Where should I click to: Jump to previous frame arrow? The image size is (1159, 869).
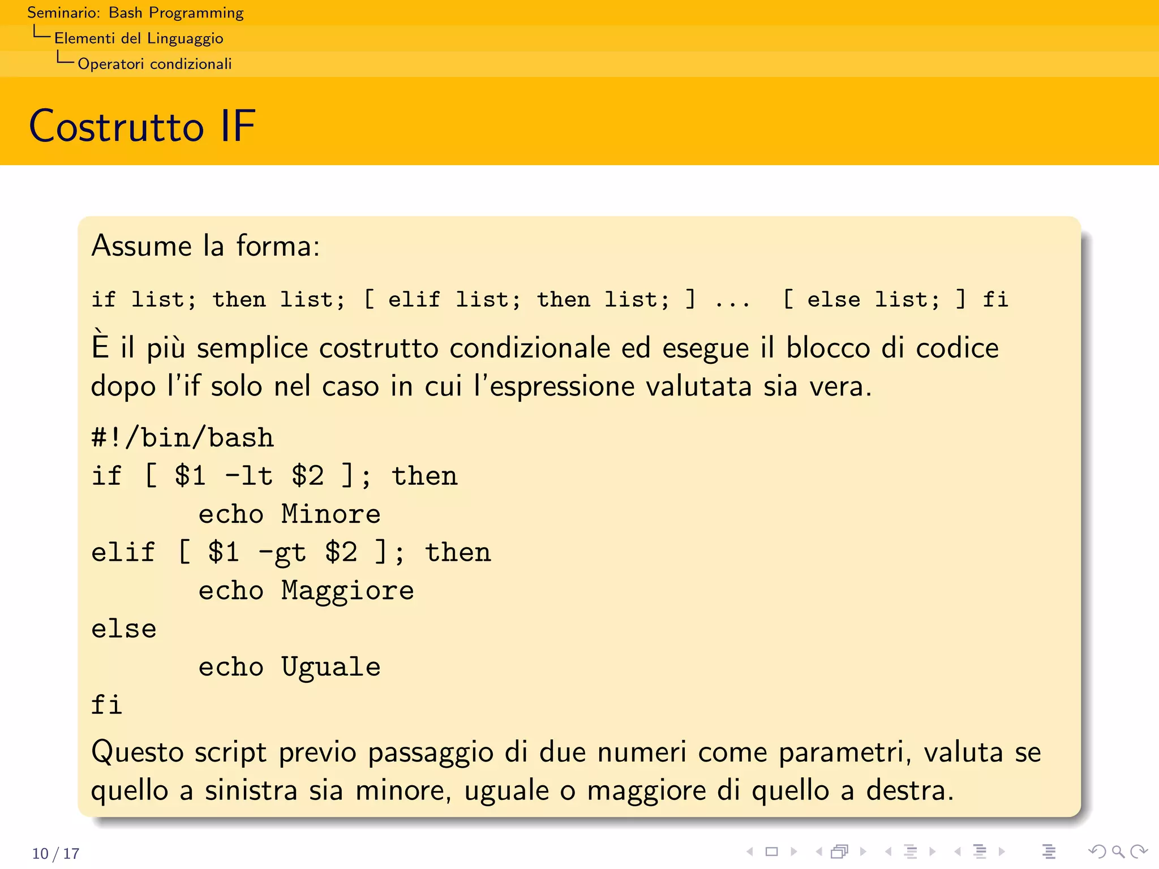(x=819, y=851)
